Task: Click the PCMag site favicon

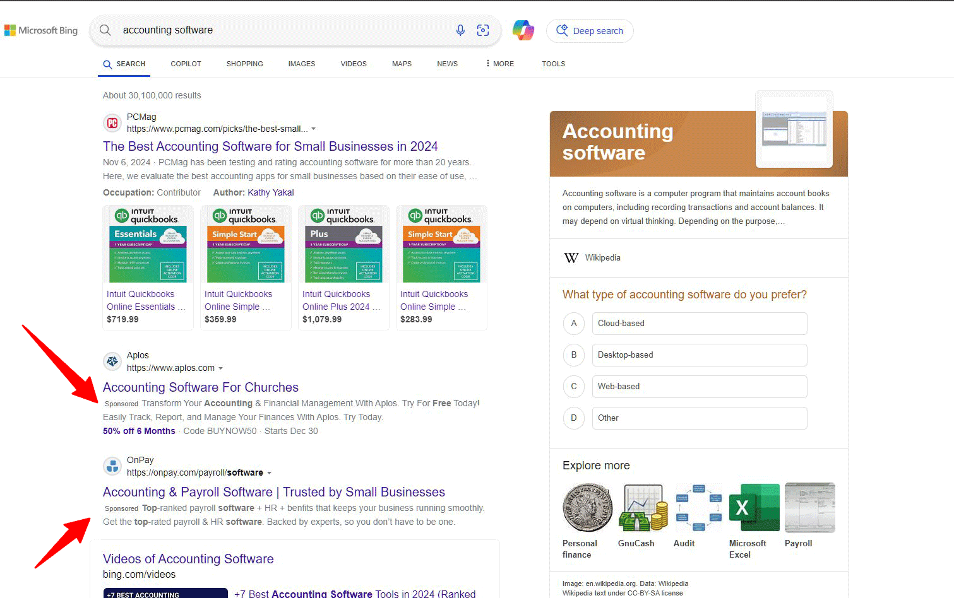Action: [112, 123]
